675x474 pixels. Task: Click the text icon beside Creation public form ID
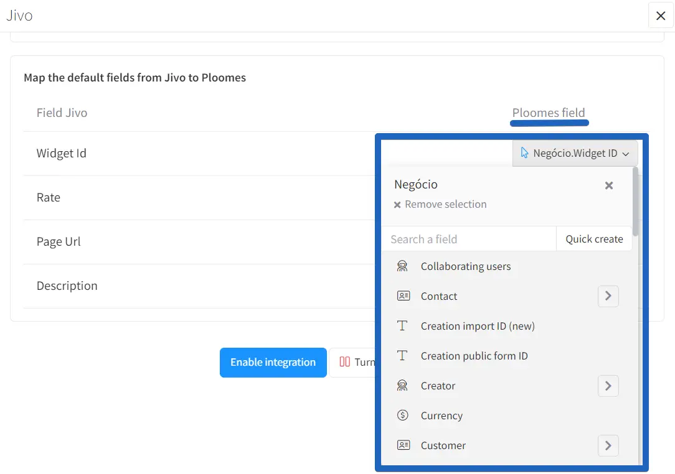402,356
